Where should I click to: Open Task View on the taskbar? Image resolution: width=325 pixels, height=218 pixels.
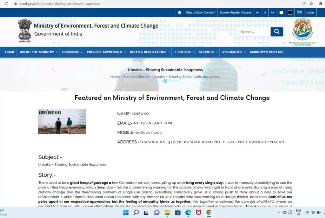coord(146,213)
